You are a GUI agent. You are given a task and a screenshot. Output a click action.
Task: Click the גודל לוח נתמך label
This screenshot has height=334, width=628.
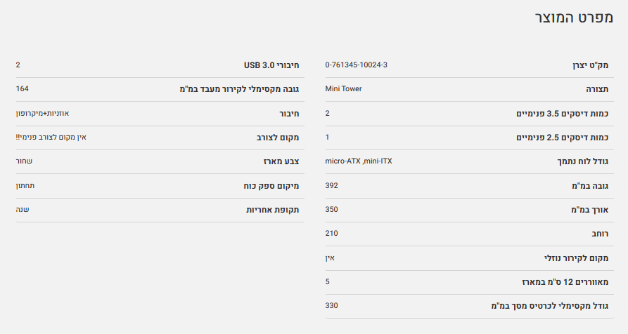[581, 161]
